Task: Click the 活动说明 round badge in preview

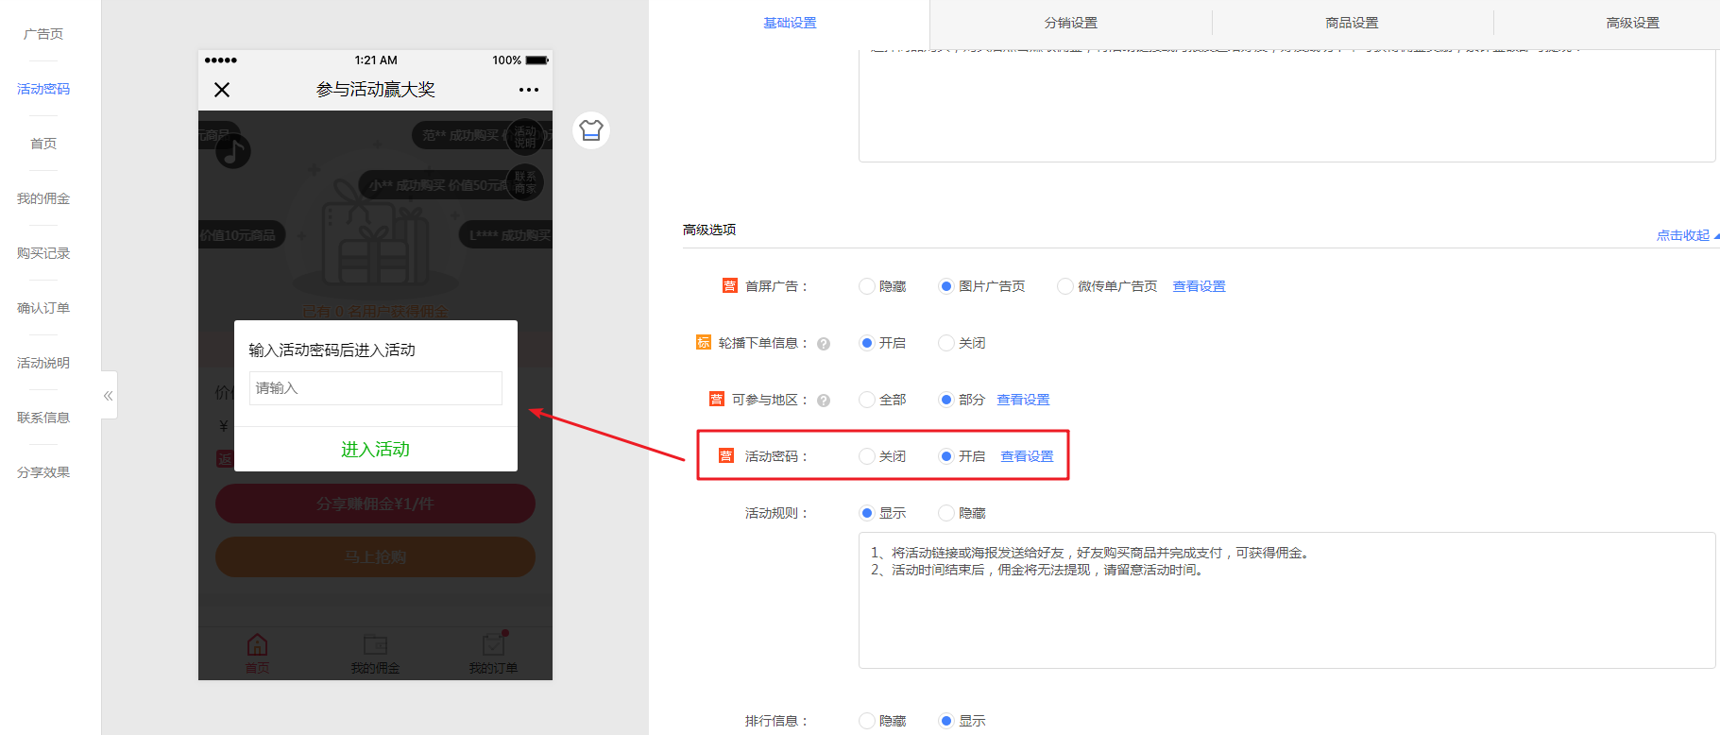Action: click(x=525, y=137)
